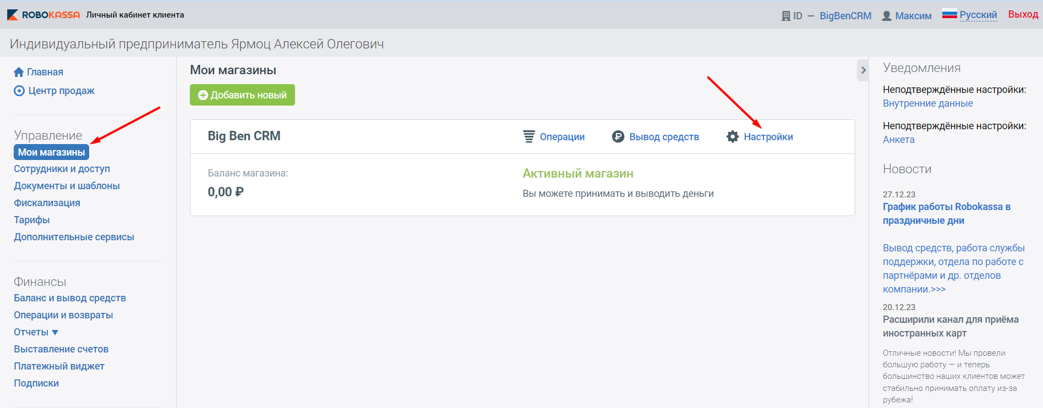Open Документы и шаблоны

67,186
